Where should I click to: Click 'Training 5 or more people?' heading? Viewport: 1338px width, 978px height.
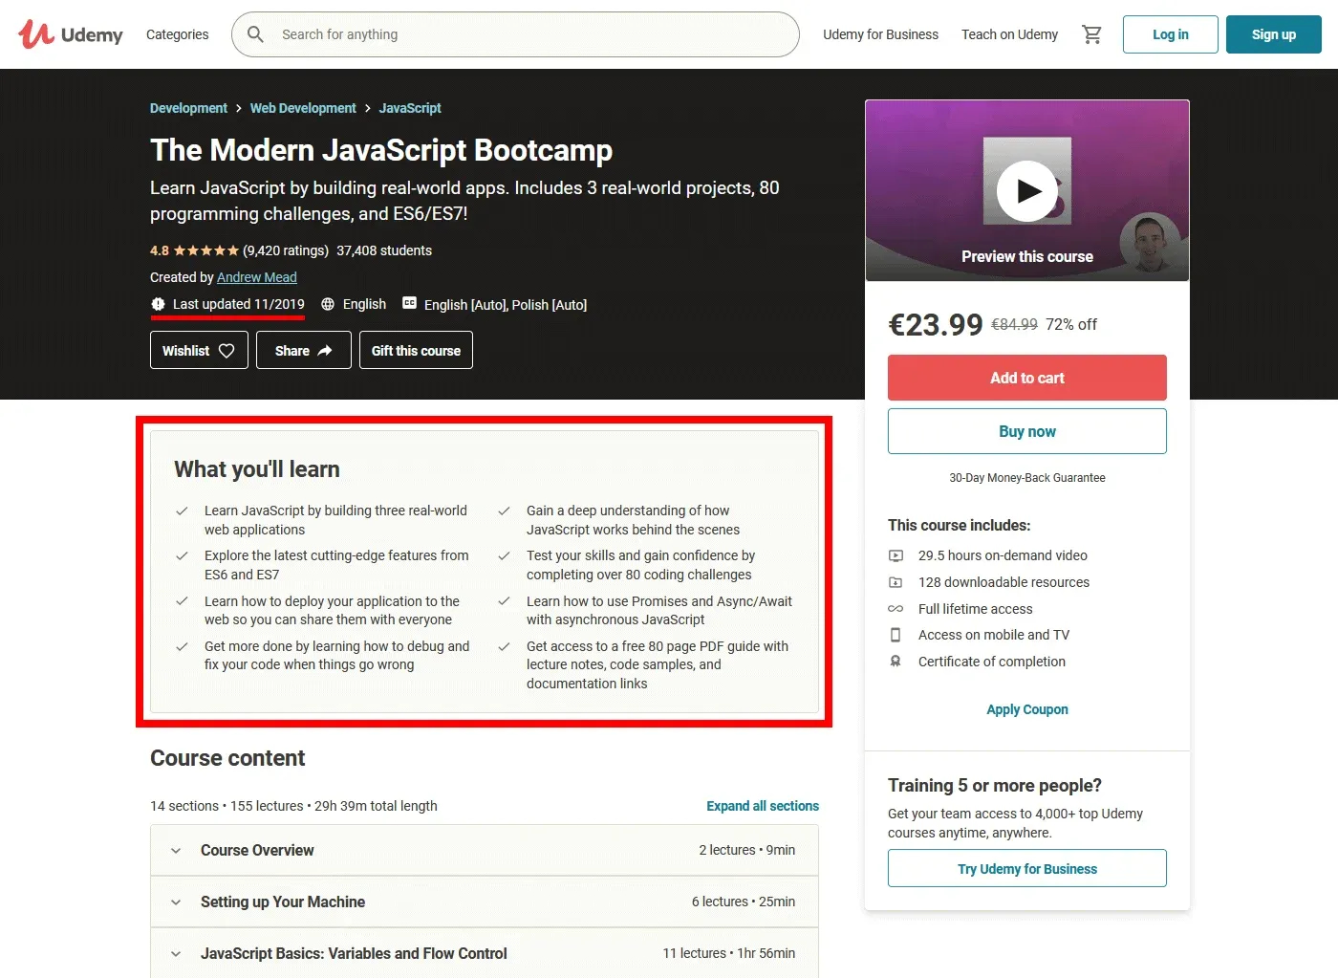995,785
